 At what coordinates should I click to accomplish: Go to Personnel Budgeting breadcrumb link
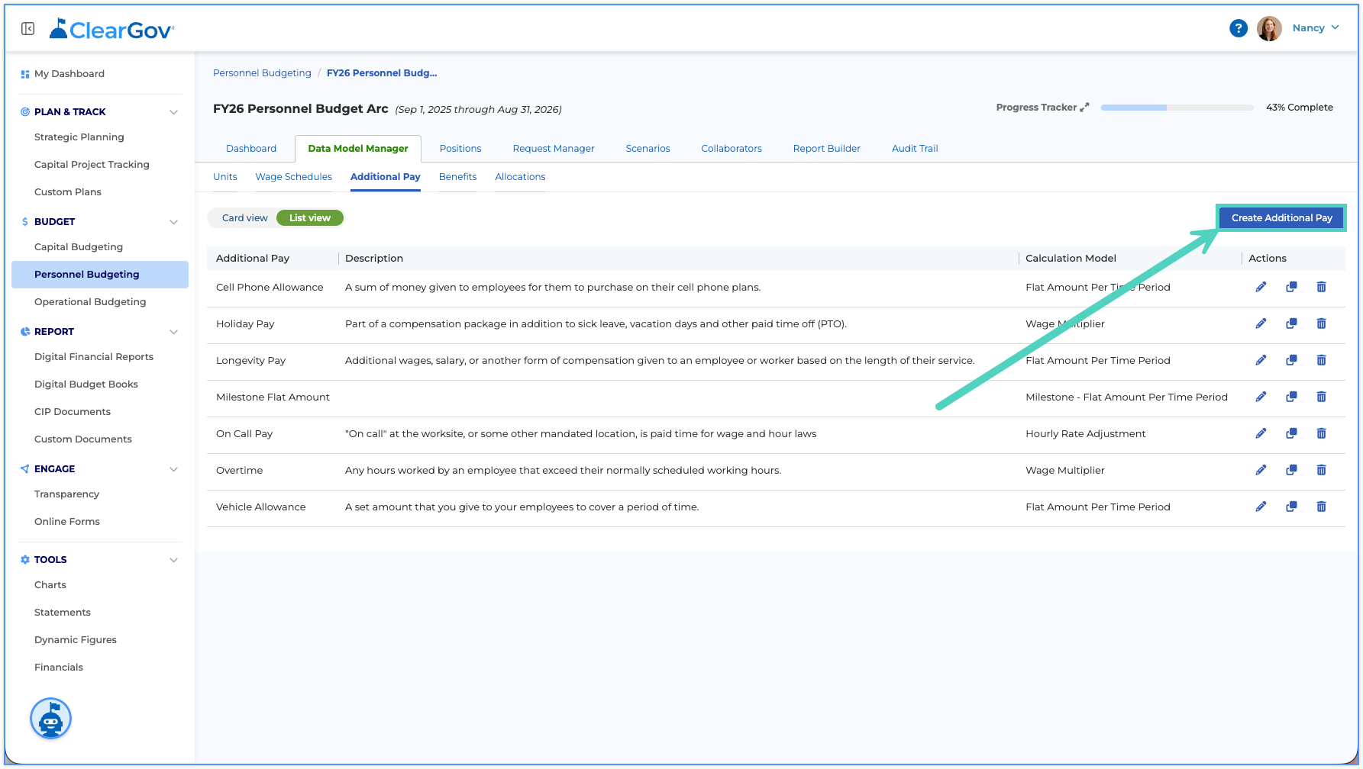pyautogui.click(x=262, y=73)
